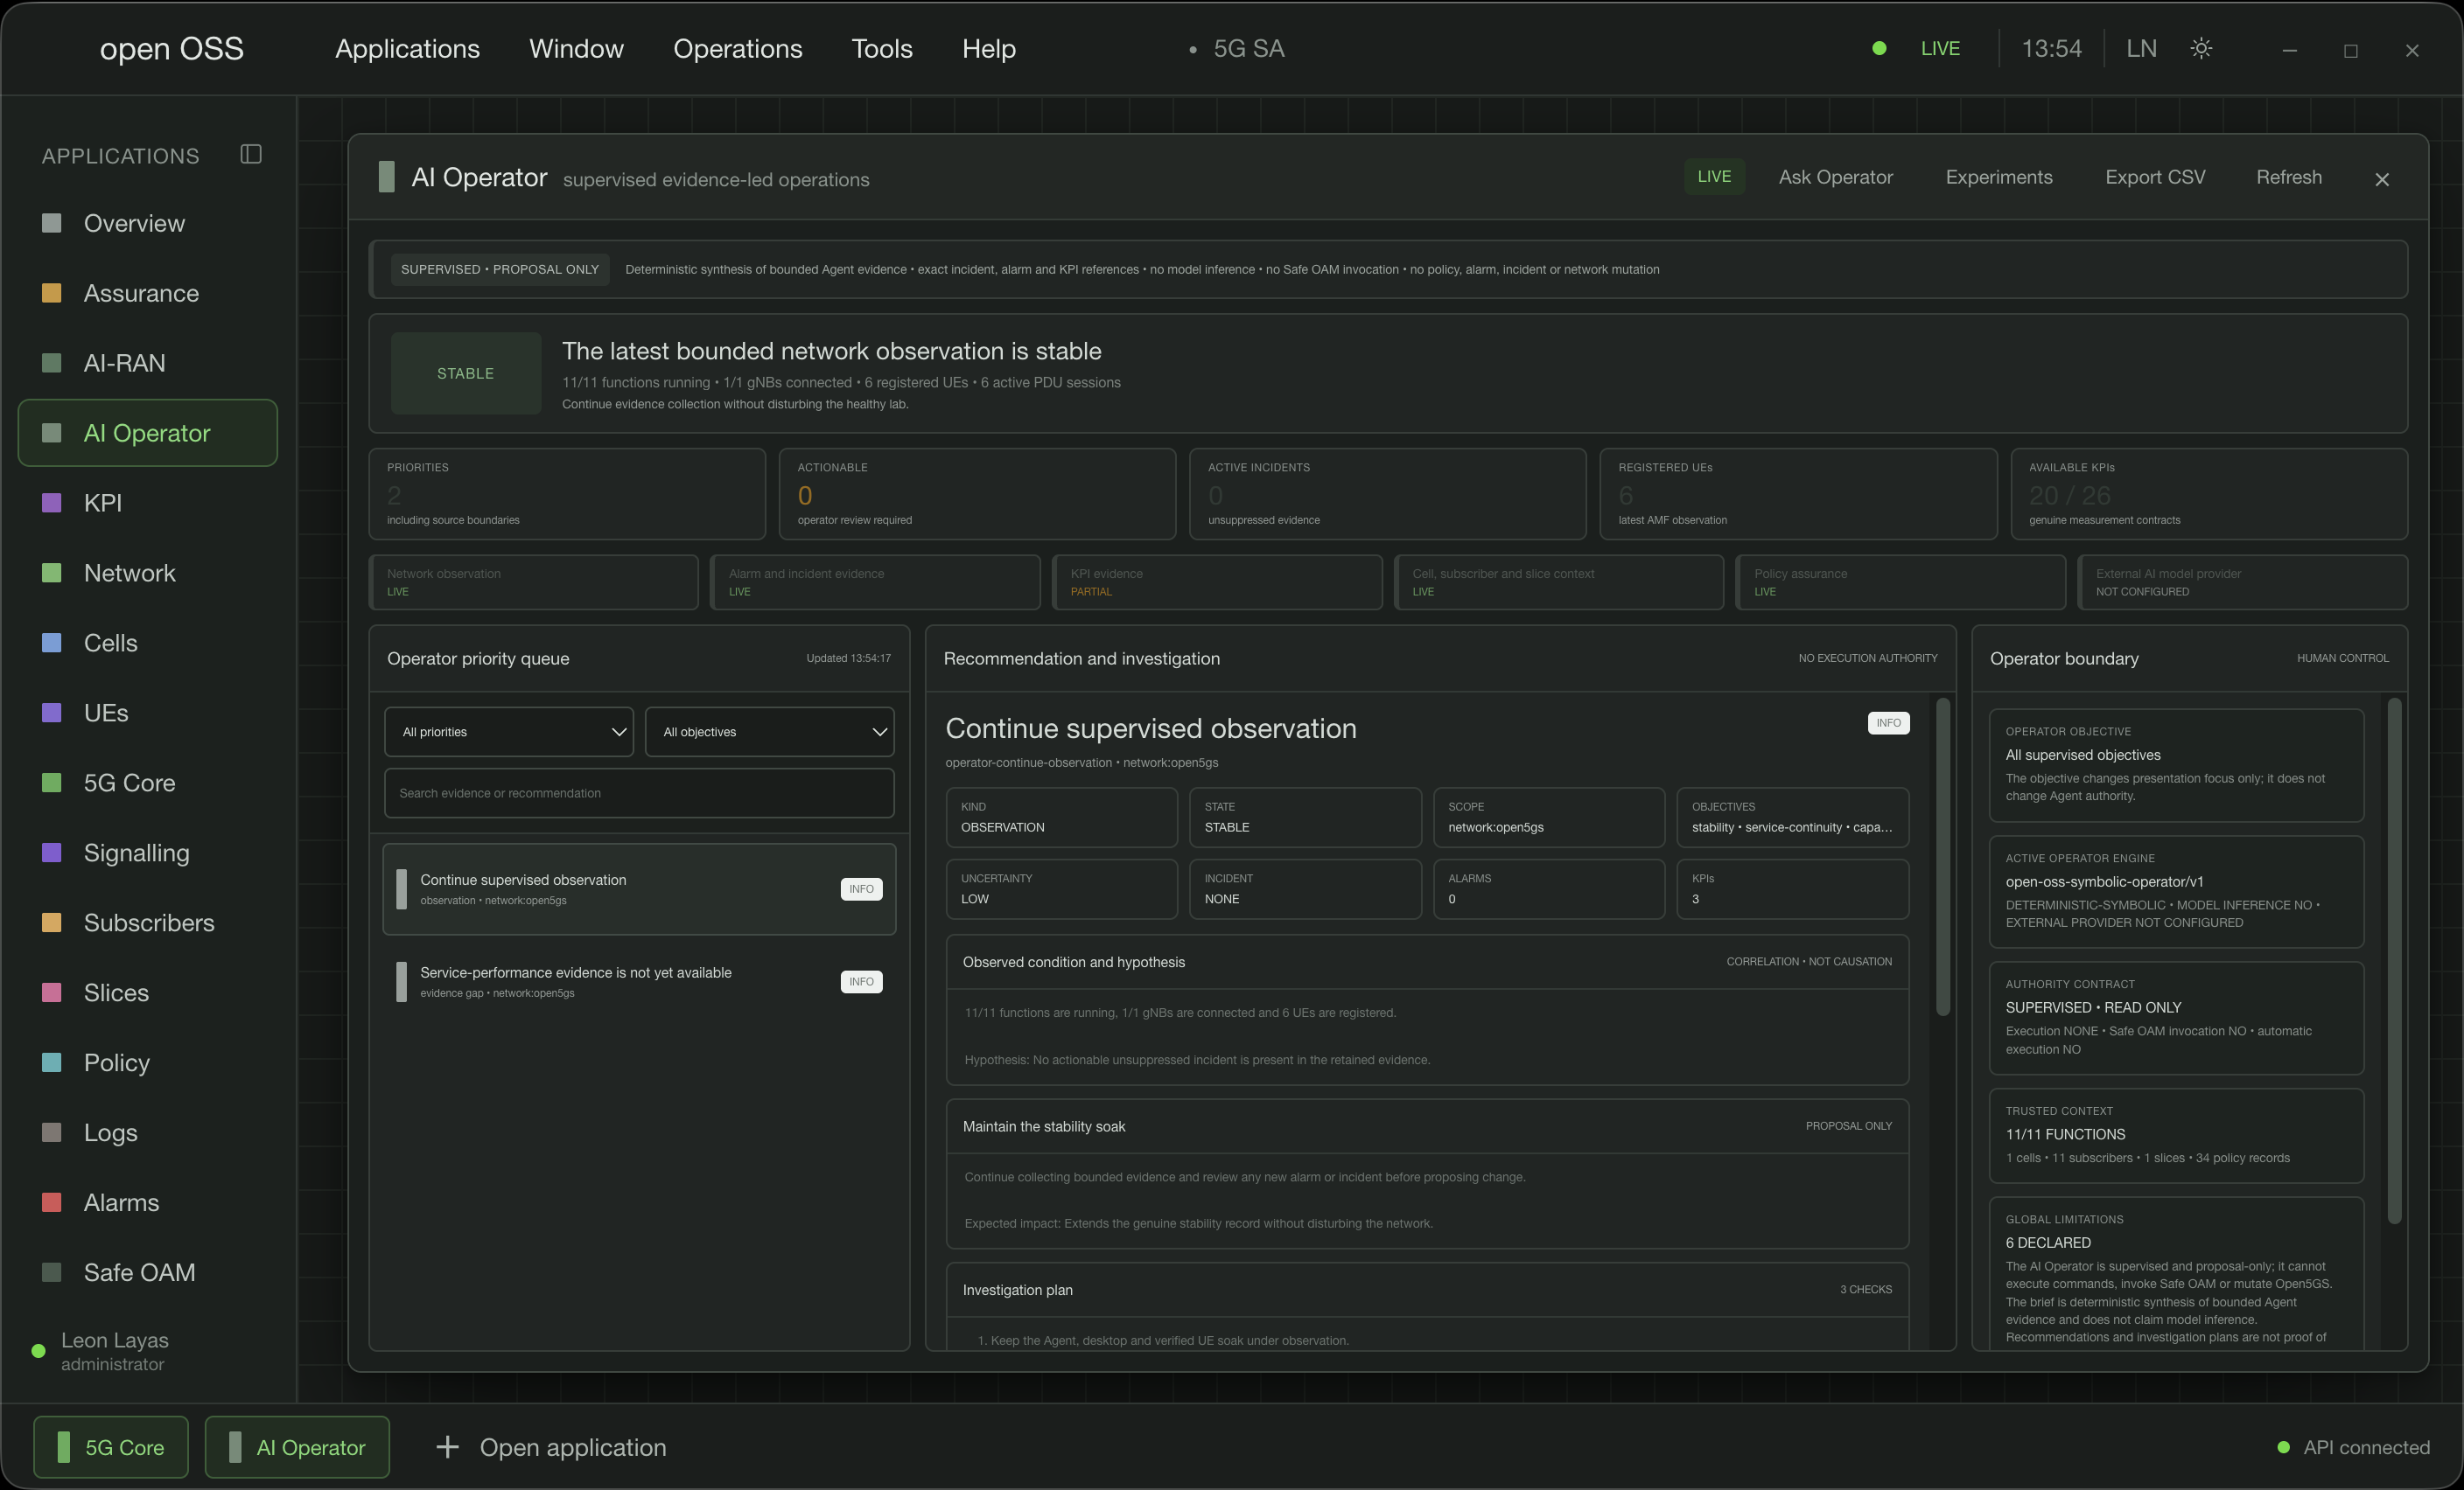Click the Policy teal square icon
This screenshot has height=1490, width=2464.
pos(52,1062)
